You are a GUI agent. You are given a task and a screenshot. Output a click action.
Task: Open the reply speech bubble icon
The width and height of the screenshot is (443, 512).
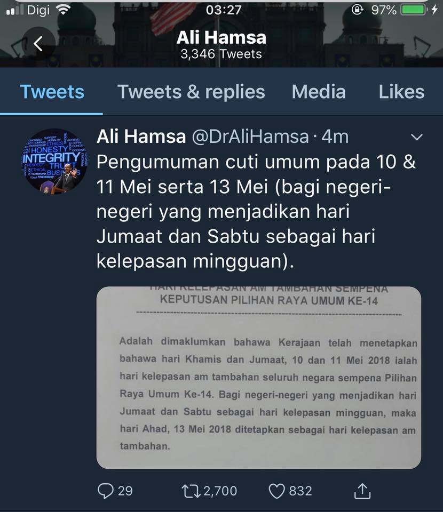(106, 491)
